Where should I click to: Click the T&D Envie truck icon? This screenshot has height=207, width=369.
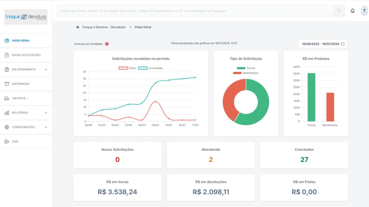[7, 98]
